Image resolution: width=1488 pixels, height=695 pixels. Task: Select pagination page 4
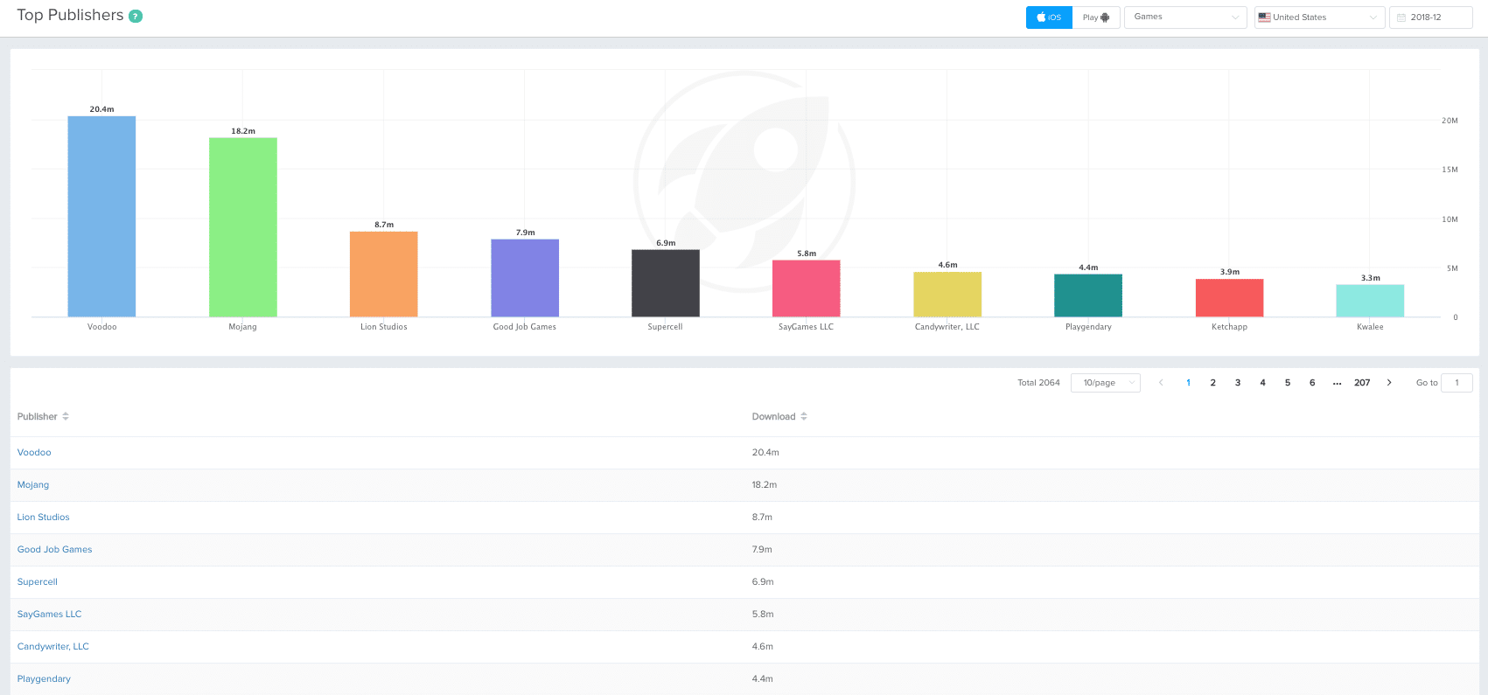(1262, 383)
